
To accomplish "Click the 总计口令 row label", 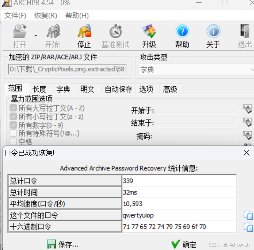I will [x=65, y=181].
